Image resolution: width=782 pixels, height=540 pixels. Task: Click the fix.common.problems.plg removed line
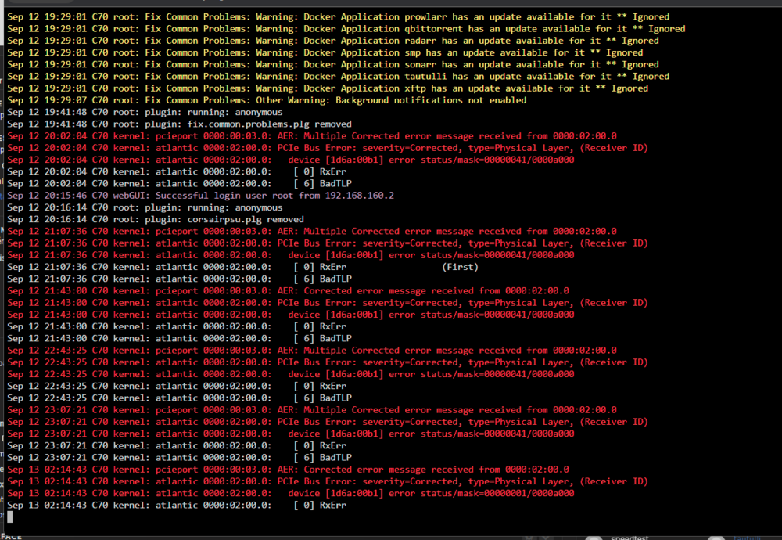[179, 124]
